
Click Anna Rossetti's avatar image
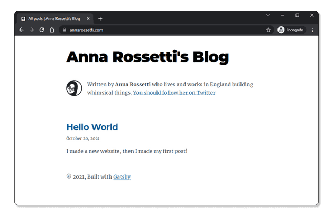(x=74, y=88)
